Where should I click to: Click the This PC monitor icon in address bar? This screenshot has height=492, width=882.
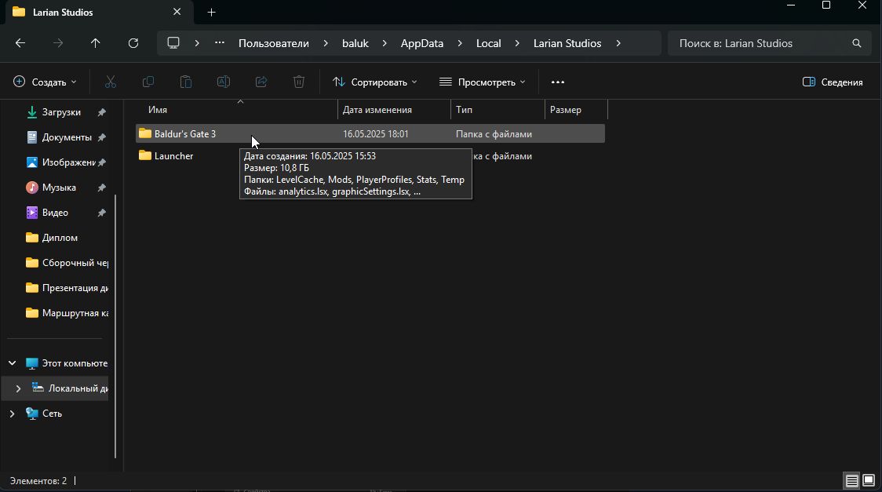click(173, 43)
